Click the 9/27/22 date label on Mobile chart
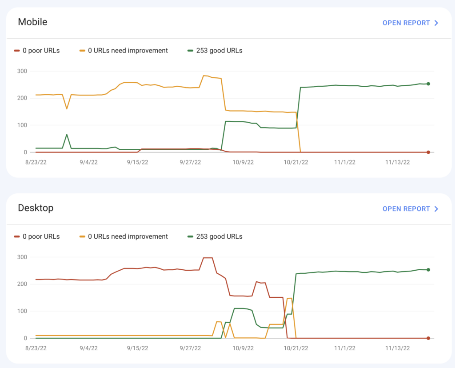Viewport: 455px width, 368px height. pyautogui.click(x=190, y=162)
